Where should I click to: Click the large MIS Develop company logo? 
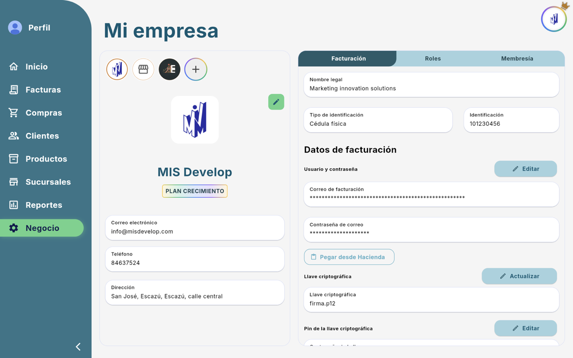tap(195, 119)
